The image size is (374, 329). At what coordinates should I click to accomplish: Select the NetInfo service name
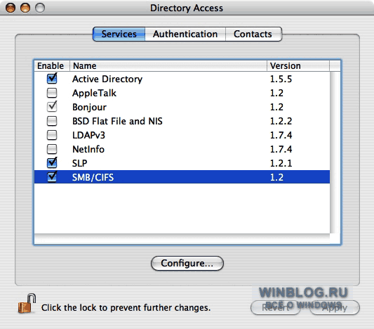coord(88,149)
